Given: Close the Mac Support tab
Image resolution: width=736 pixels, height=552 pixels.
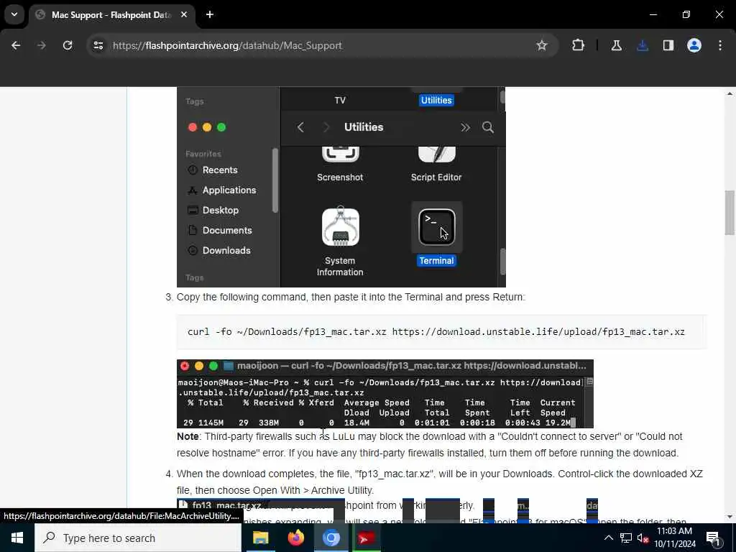Looking at the screenshot, I should (x=184, y=14).
